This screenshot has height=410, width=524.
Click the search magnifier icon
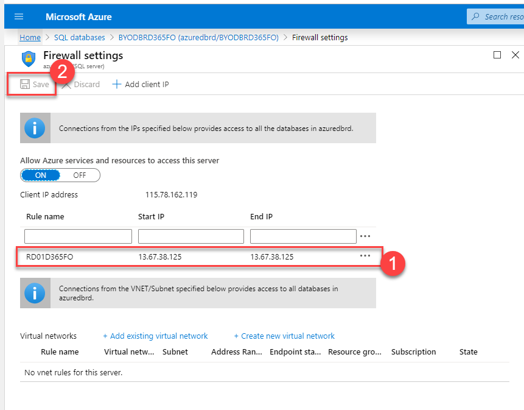[475, 16]
